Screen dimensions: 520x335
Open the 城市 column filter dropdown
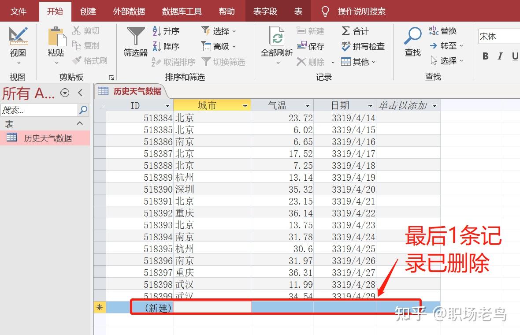click(x=245, y=105)
